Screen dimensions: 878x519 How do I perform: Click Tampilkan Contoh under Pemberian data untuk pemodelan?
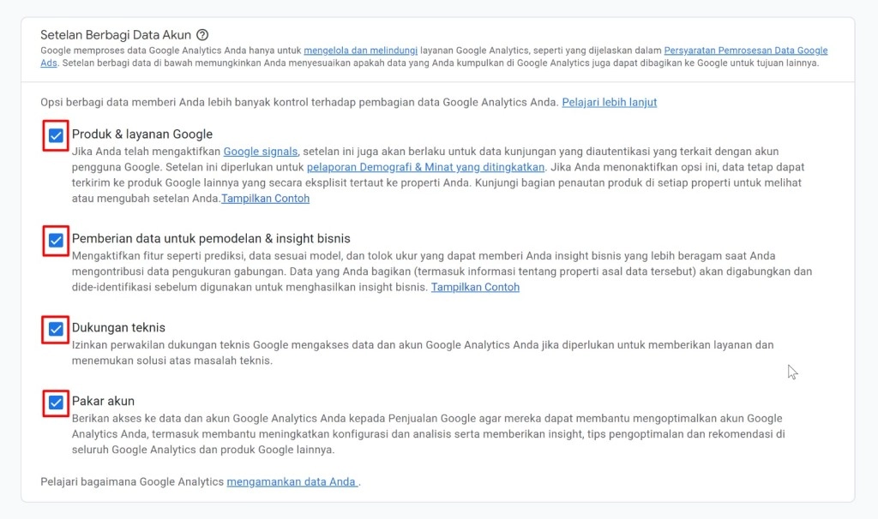point(475,288)
